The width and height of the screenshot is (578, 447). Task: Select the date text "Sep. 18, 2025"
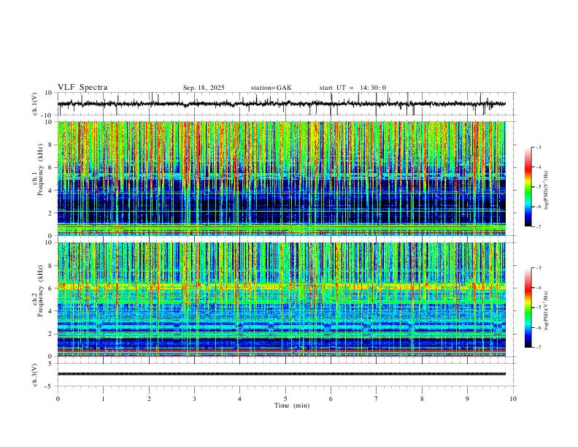pyautogui.click(x=204, y=88)
